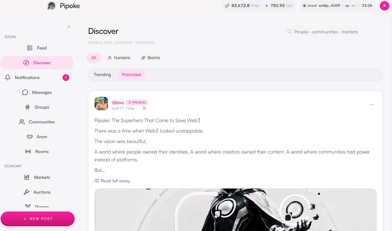Click the "shard" status label
This screenshot has width=392, height=231.
point(312,6)
